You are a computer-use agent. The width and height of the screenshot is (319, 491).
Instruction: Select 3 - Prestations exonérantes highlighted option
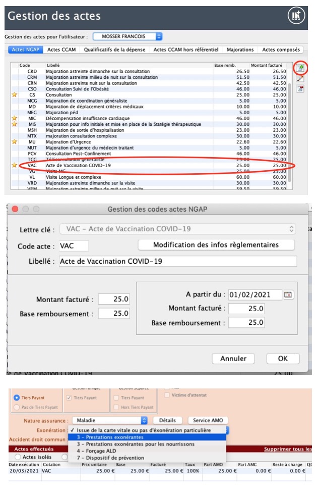click(x=147, y=437)
